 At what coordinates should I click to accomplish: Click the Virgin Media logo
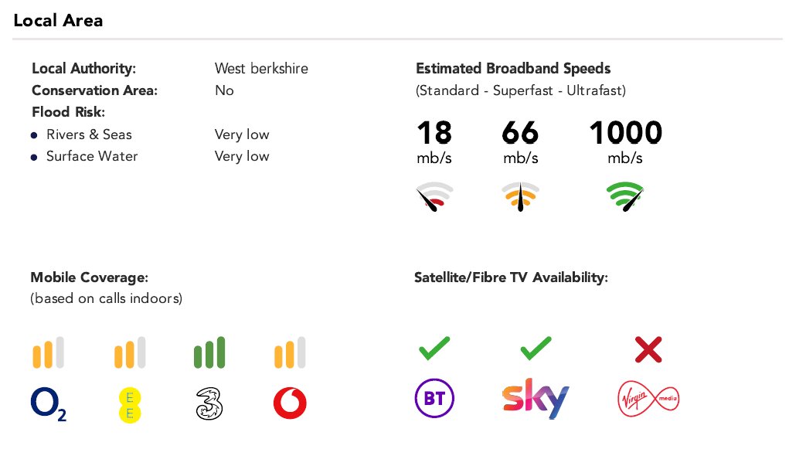(x=648, y=399)
